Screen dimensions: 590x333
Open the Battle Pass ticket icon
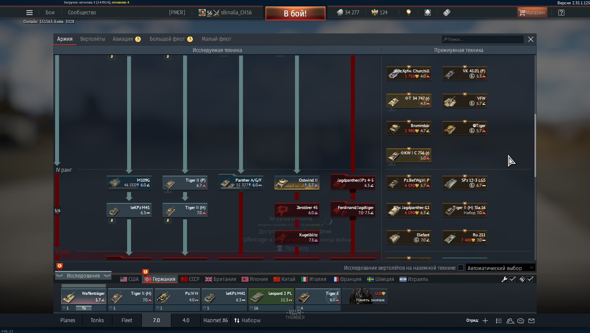pyautogui.click(x=447, y=13)
